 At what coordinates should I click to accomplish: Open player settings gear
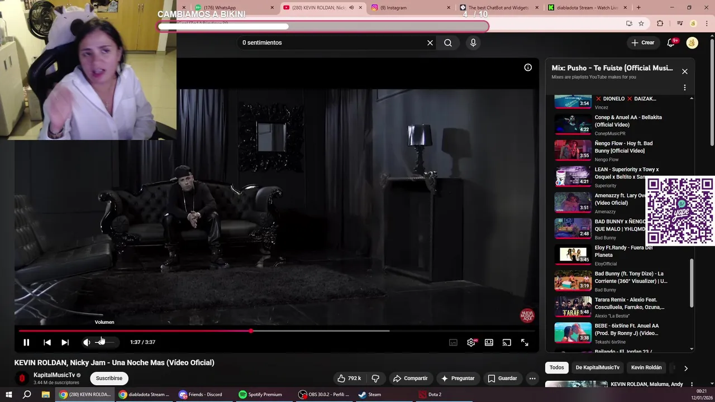click(x=471, y=342)
